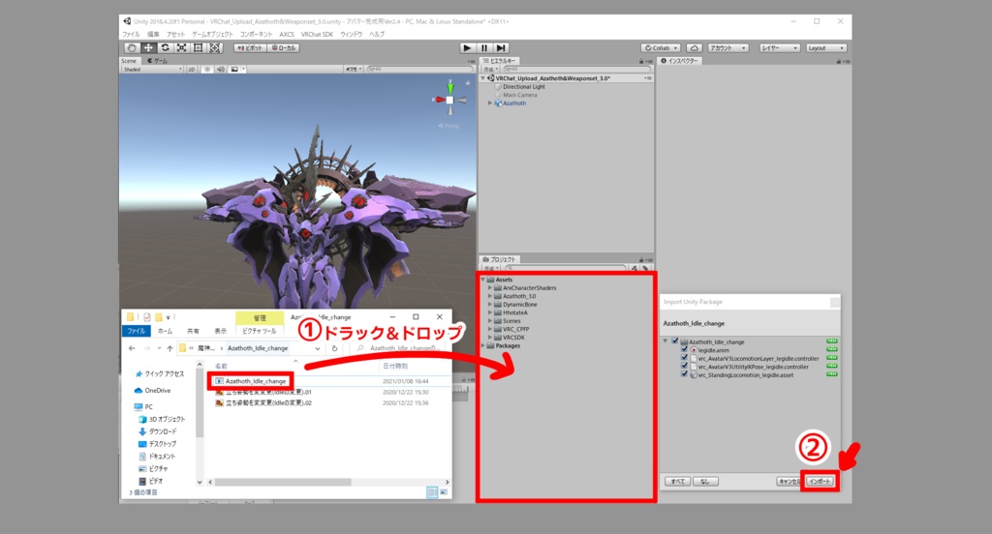The height and width of the screenshot is (534, 992).
Task: Select the Rect transform tool
Action: tap(198, 48)
